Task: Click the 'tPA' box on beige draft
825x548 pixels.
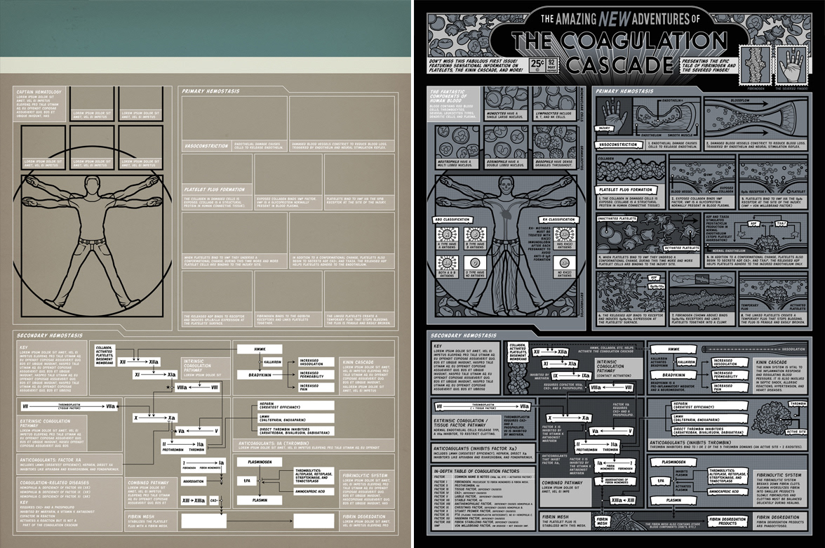Action: coord(246,481)
